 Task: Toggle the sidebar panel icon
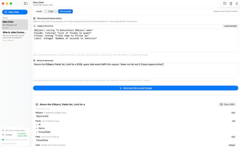click(26, 4)
